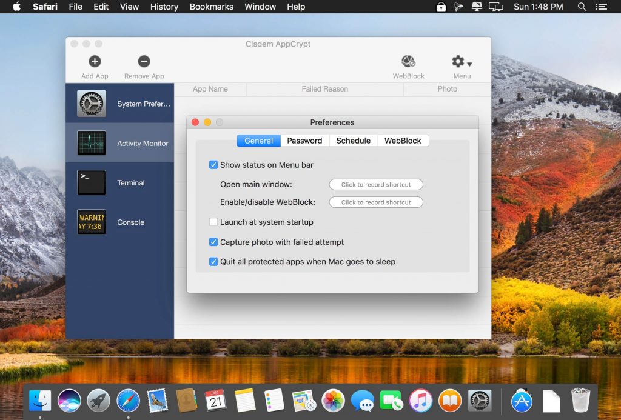The image size is (621, 420).
Task: Open Photos from the Dock
Action: point(334,401)
